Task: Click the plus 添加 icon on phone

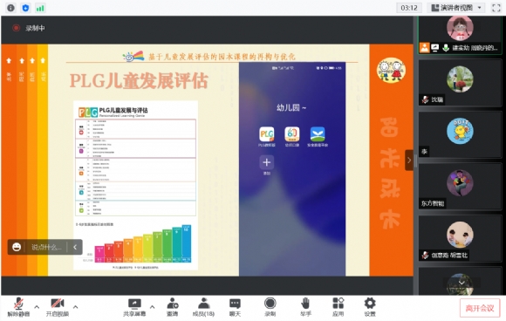Action: click(267, 162)
